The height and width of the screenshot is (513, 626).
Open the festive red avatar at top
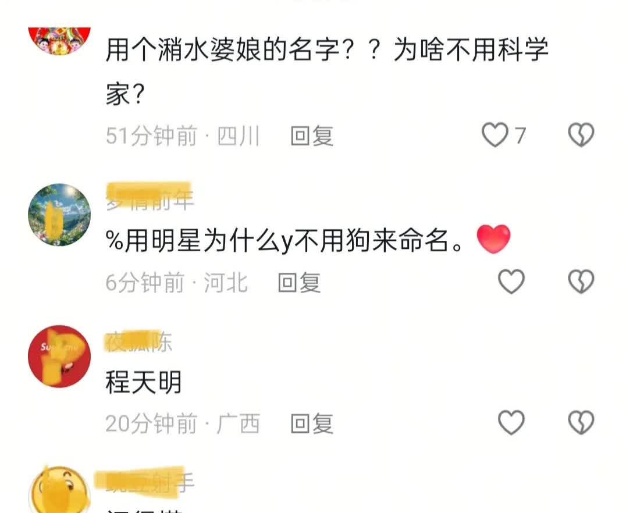pos(59,41)
